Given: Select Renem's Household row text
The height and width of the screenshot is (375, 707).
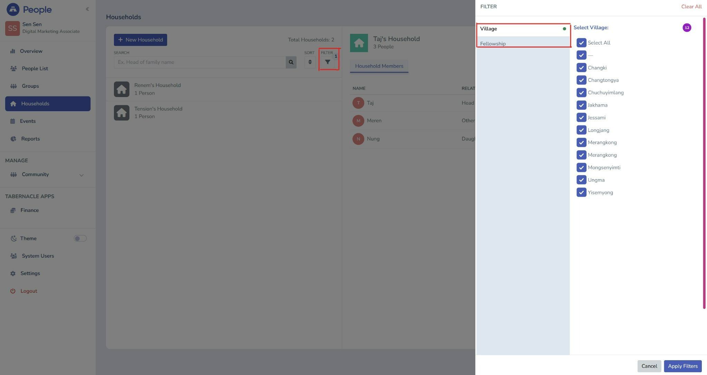Looking at the screenshot, I should [x=157, y=85].
